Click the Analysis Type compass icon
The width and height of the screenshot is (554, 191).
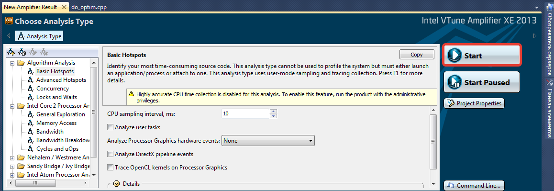click(21, 36)
